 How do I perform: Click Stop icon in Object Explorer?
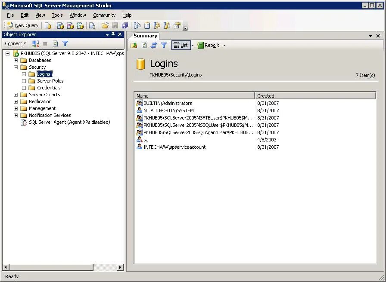pyautogui.click(x=45, y=44)
